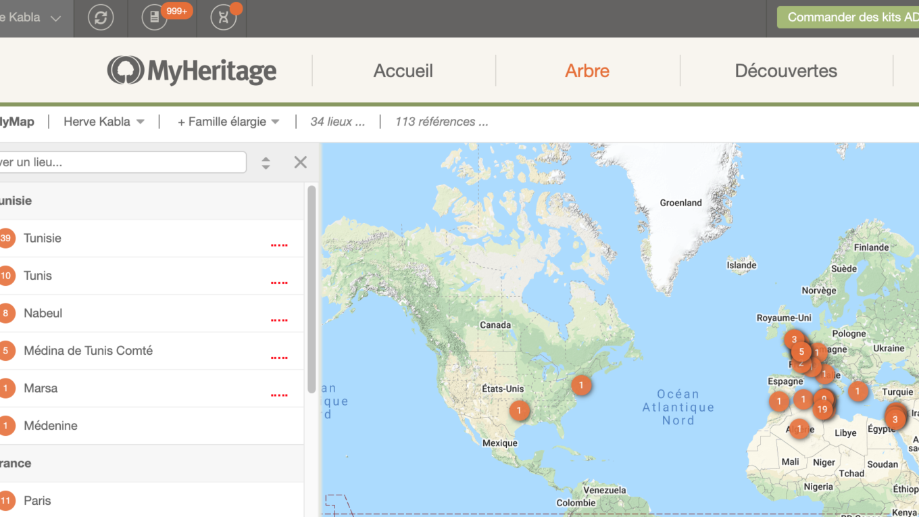This screenshot has height=517, width=919.
Task: Open the Kabla account dropdown chevron
Action: click(x=56, y=18)
